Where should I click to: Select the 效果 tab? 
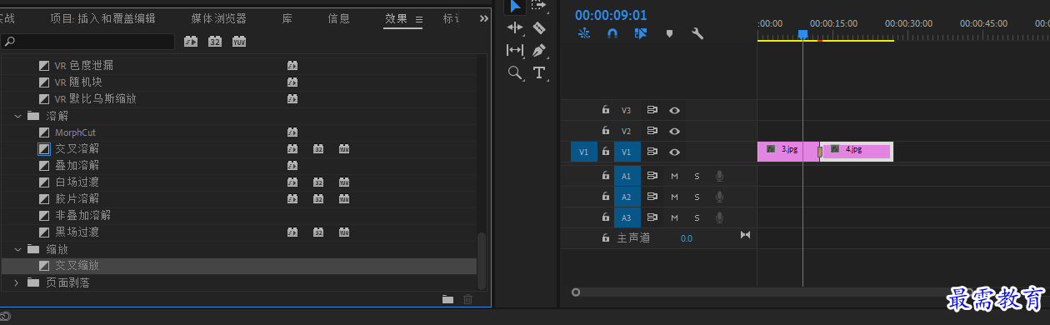click(396, 19)
